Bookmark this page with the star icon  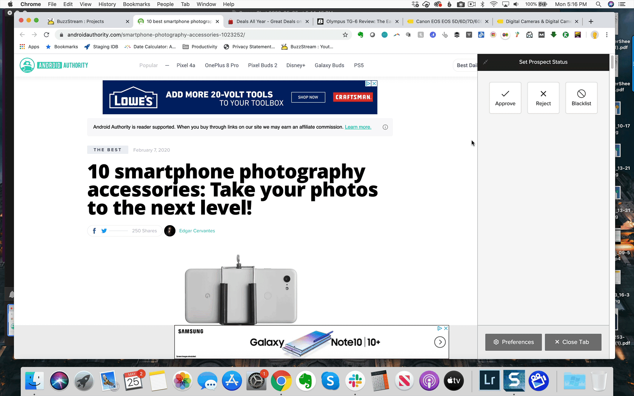pyautogui.click(x=345, y=35)
